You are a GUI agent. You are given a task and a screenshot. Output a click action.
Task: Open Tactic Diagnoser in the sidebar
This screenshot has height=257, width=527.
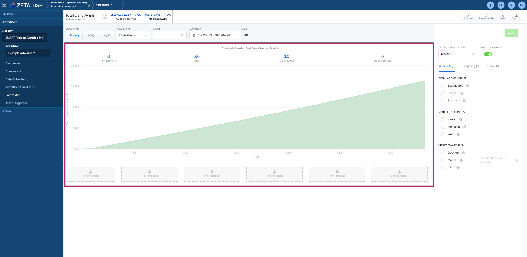16,103
